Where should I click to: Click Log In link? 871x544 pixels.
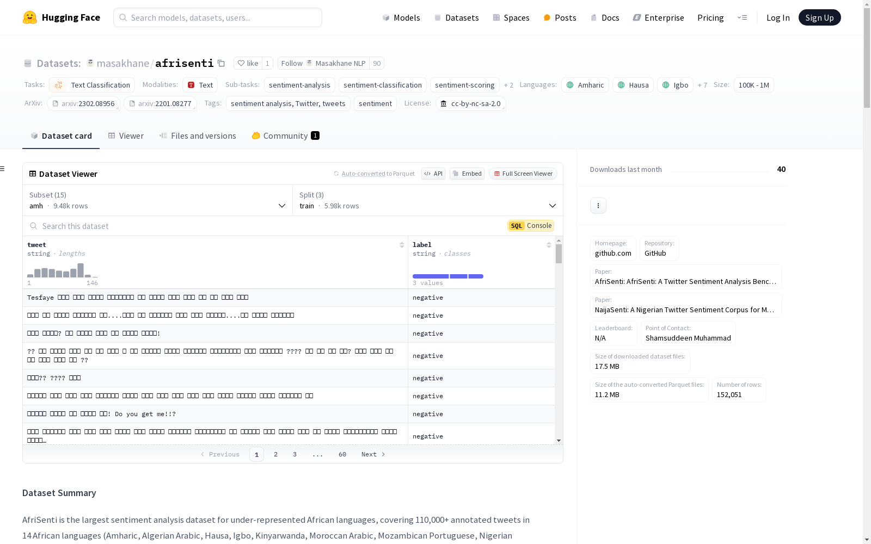click(778, 17)
